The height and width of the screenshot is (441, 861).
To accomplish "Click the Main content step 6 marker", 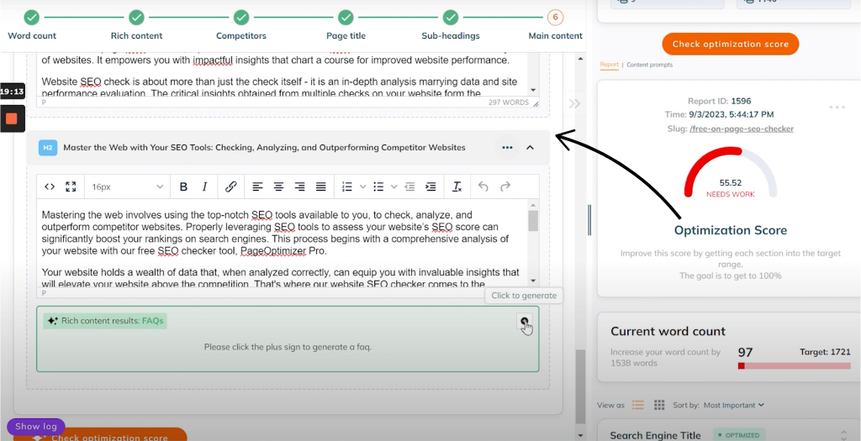I will click(x=554, y=17).
